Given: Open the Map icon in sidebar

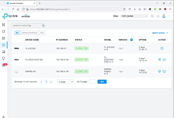Looking at the screenshot, I should [x=3, y=38].
